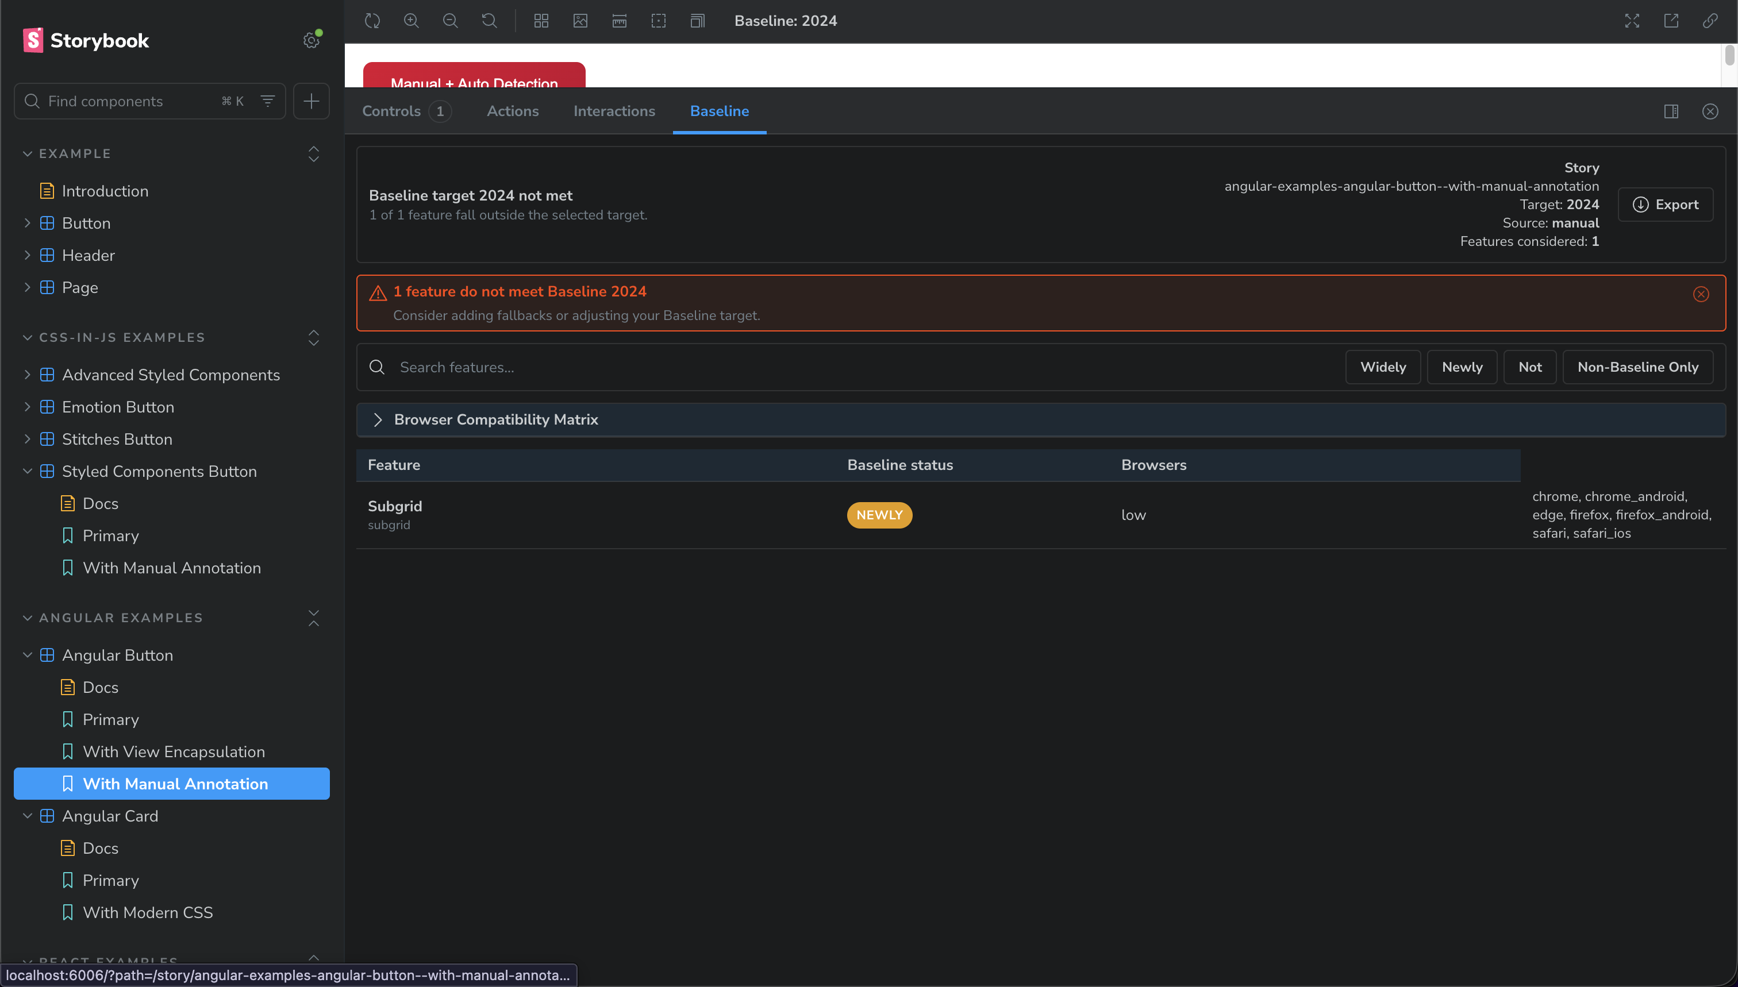
Task: Switch to the Controls tab
Action: (x=392, y=111)
